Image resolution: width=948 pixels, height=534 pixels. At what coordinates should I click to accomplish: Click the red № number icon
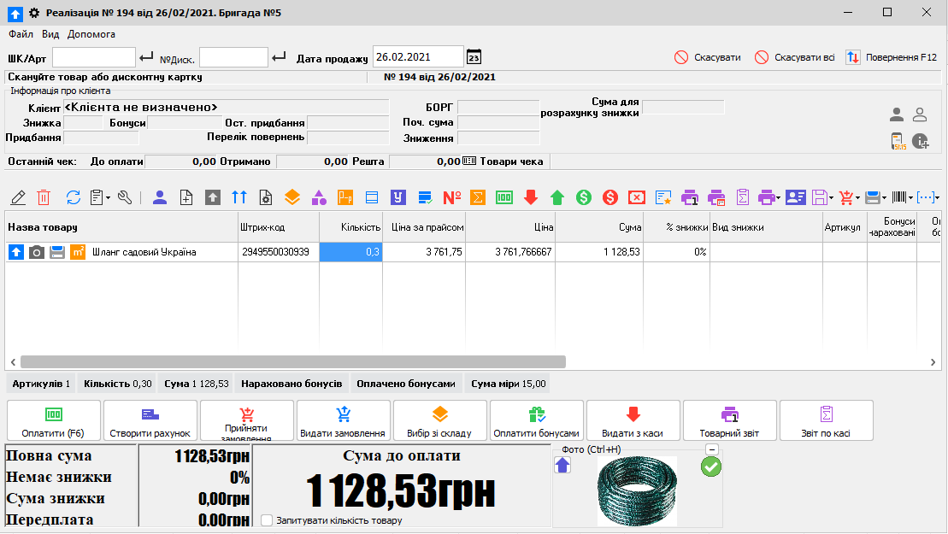click(x=452, y=197)
